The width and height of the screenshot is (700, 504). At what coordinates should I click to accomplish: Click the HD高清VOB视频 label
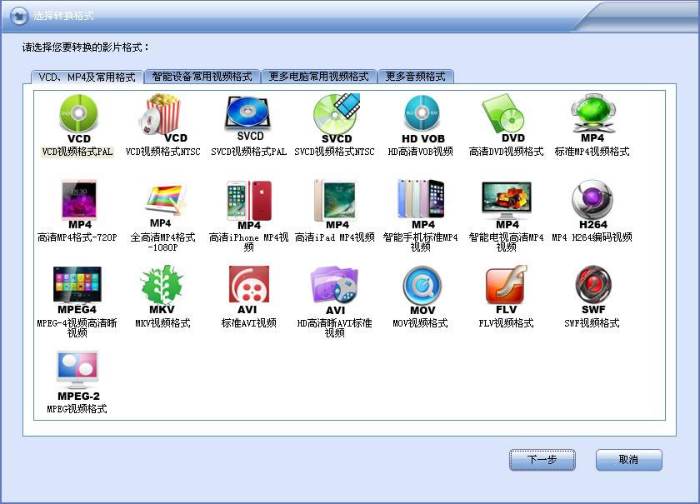click(x=421, y=152)
